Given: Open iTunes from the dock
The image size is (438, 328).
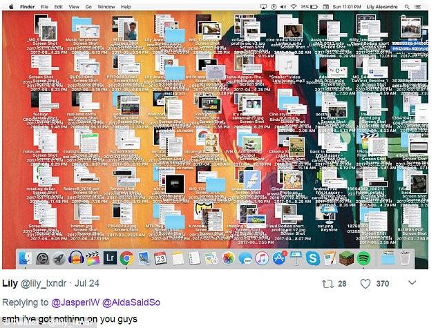Looking at the screenshot, I should (x=262, y=258).
